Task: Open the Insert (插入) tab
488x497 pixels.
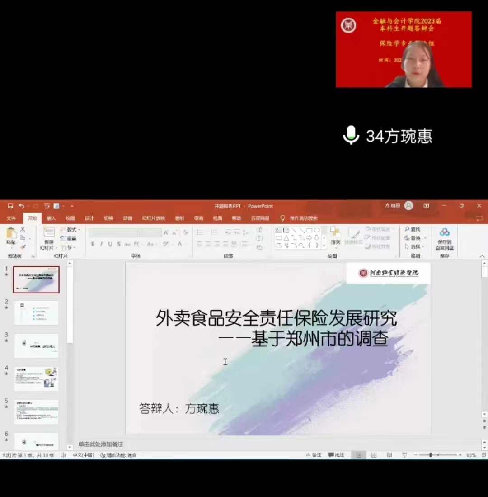Action: coord(51,218)
